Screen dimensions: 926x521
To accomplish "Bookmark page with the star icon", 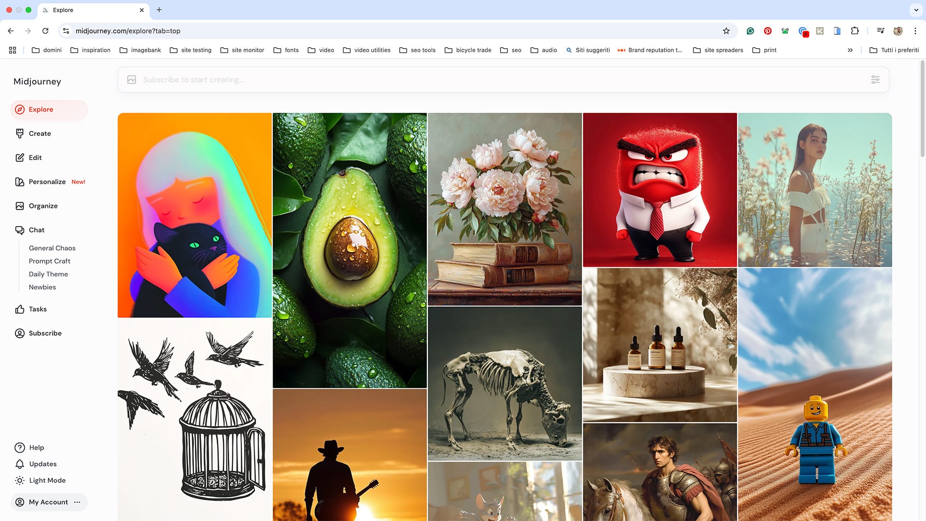I will [726, 31].
